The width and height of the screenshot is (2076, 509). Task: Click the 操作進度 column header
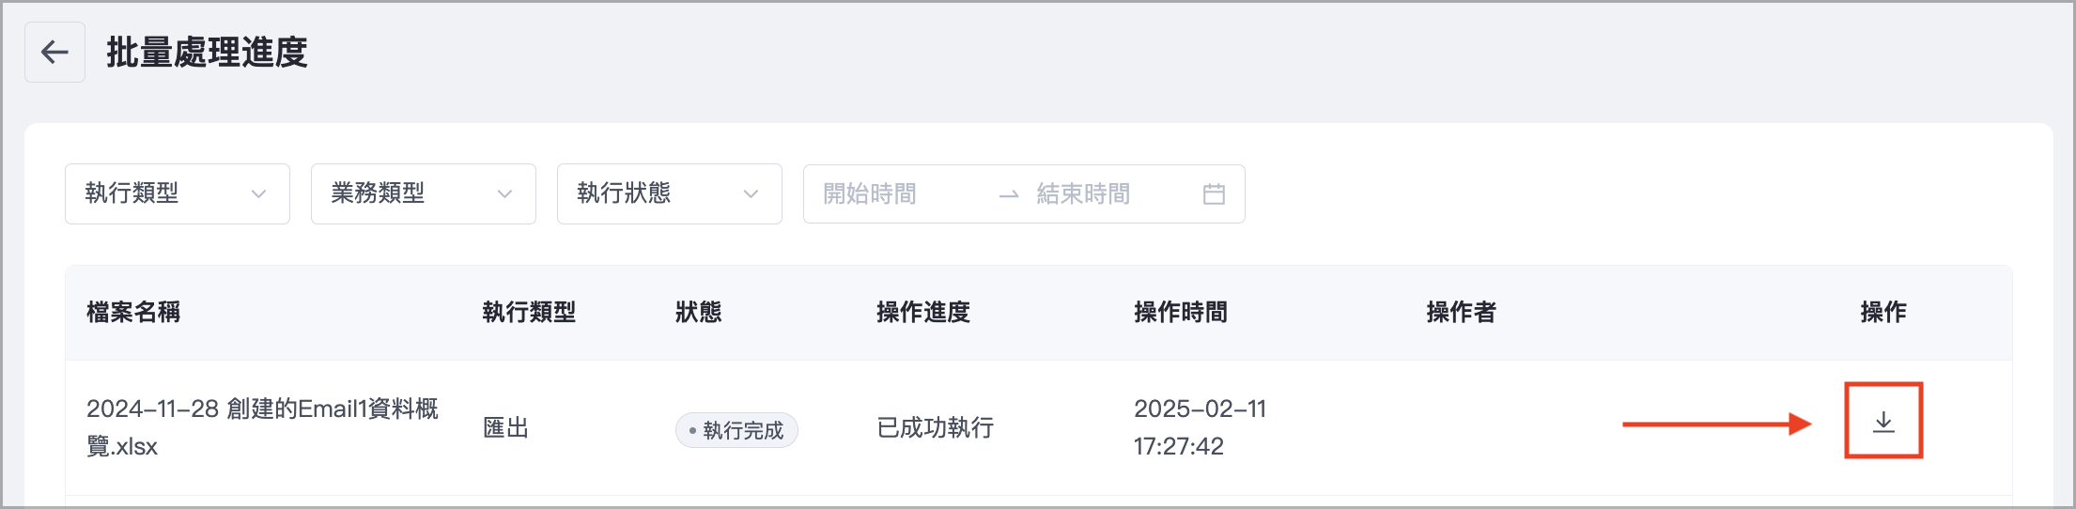tap(922, 313)
